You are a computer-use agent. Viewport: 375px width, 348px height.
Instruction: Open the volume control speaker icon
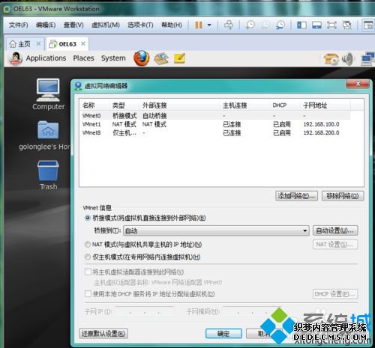pos(348,59)
